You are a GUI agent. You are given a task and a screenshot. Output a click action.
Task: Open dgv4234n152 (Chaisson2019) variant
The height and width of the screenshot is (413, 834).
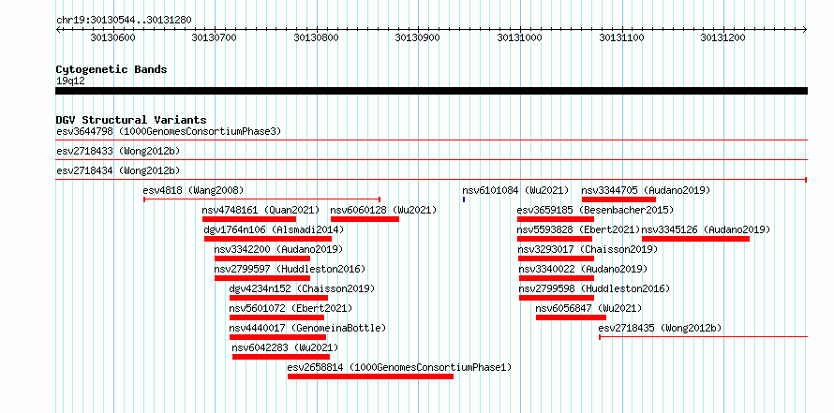click(302, 288)
